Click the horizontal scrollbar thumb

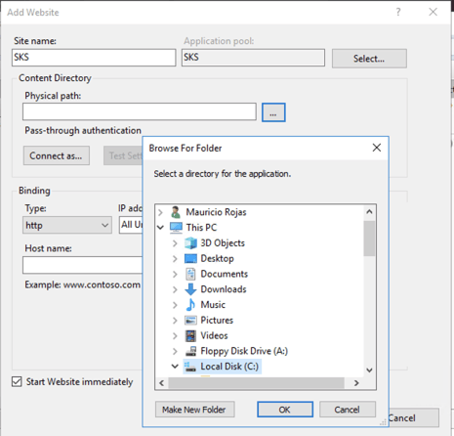(256, 383)
